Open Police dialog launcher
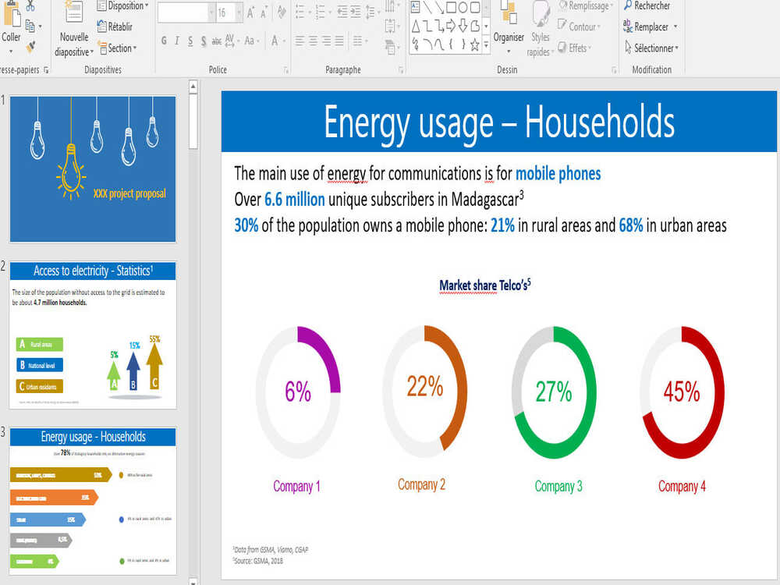The image size is (780, 585). tap(286, 70)
